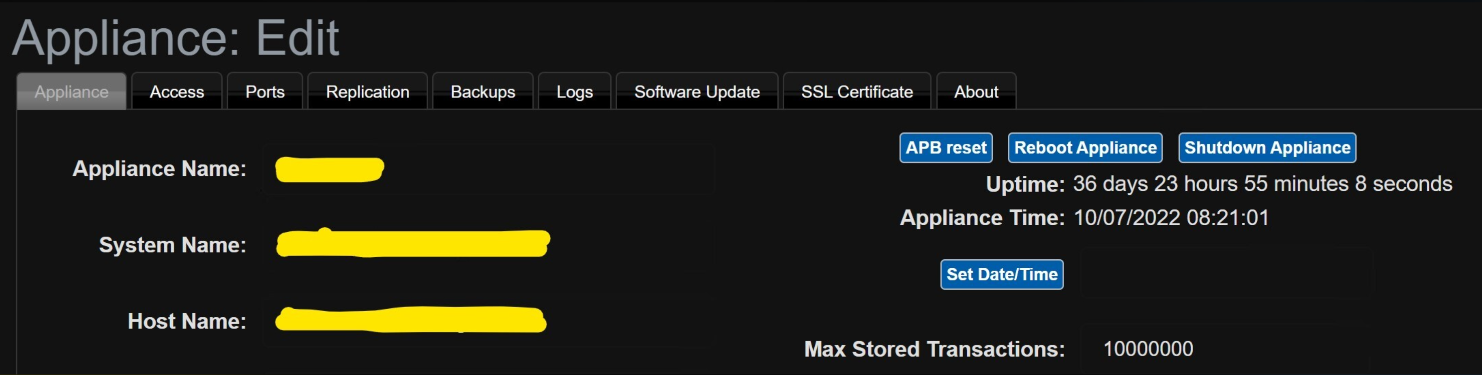The width and height of the screenshot is (1482, 375).
Task: Select the Replication tab
Action: 367,91
